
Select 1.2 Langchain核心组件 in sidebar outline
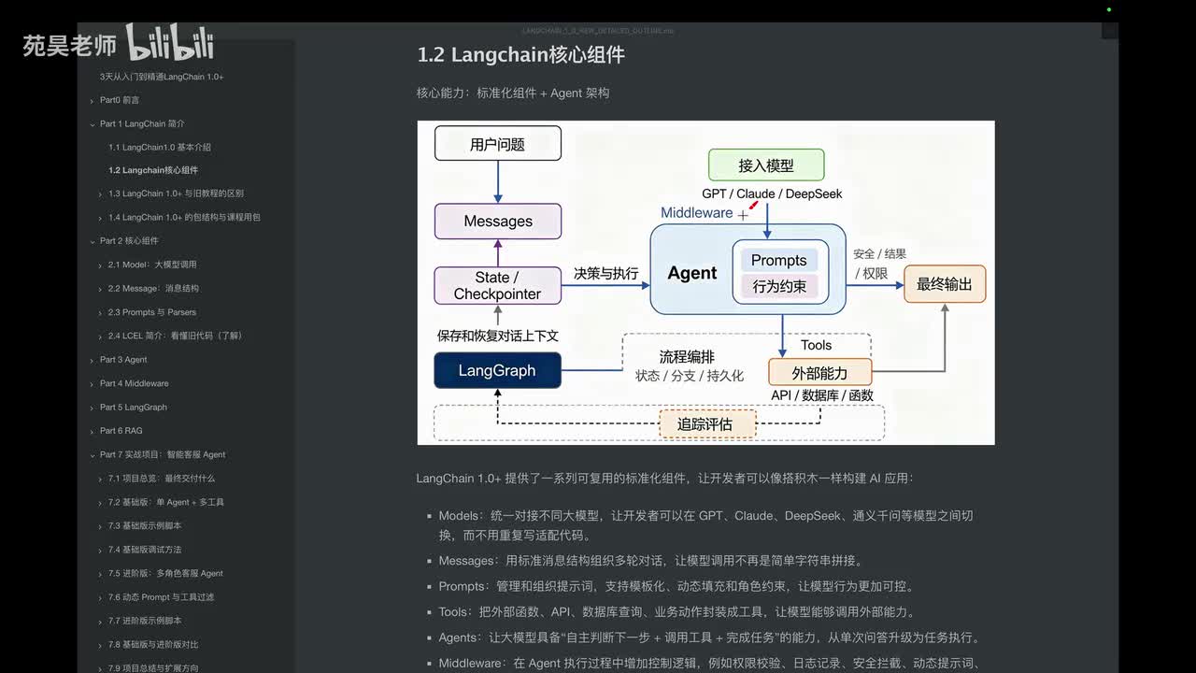click(153, 170)
